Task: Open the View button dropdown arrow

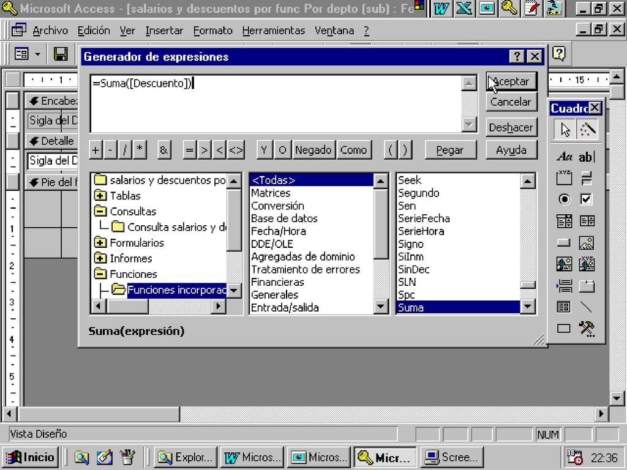Action: [x=37, y=54]
